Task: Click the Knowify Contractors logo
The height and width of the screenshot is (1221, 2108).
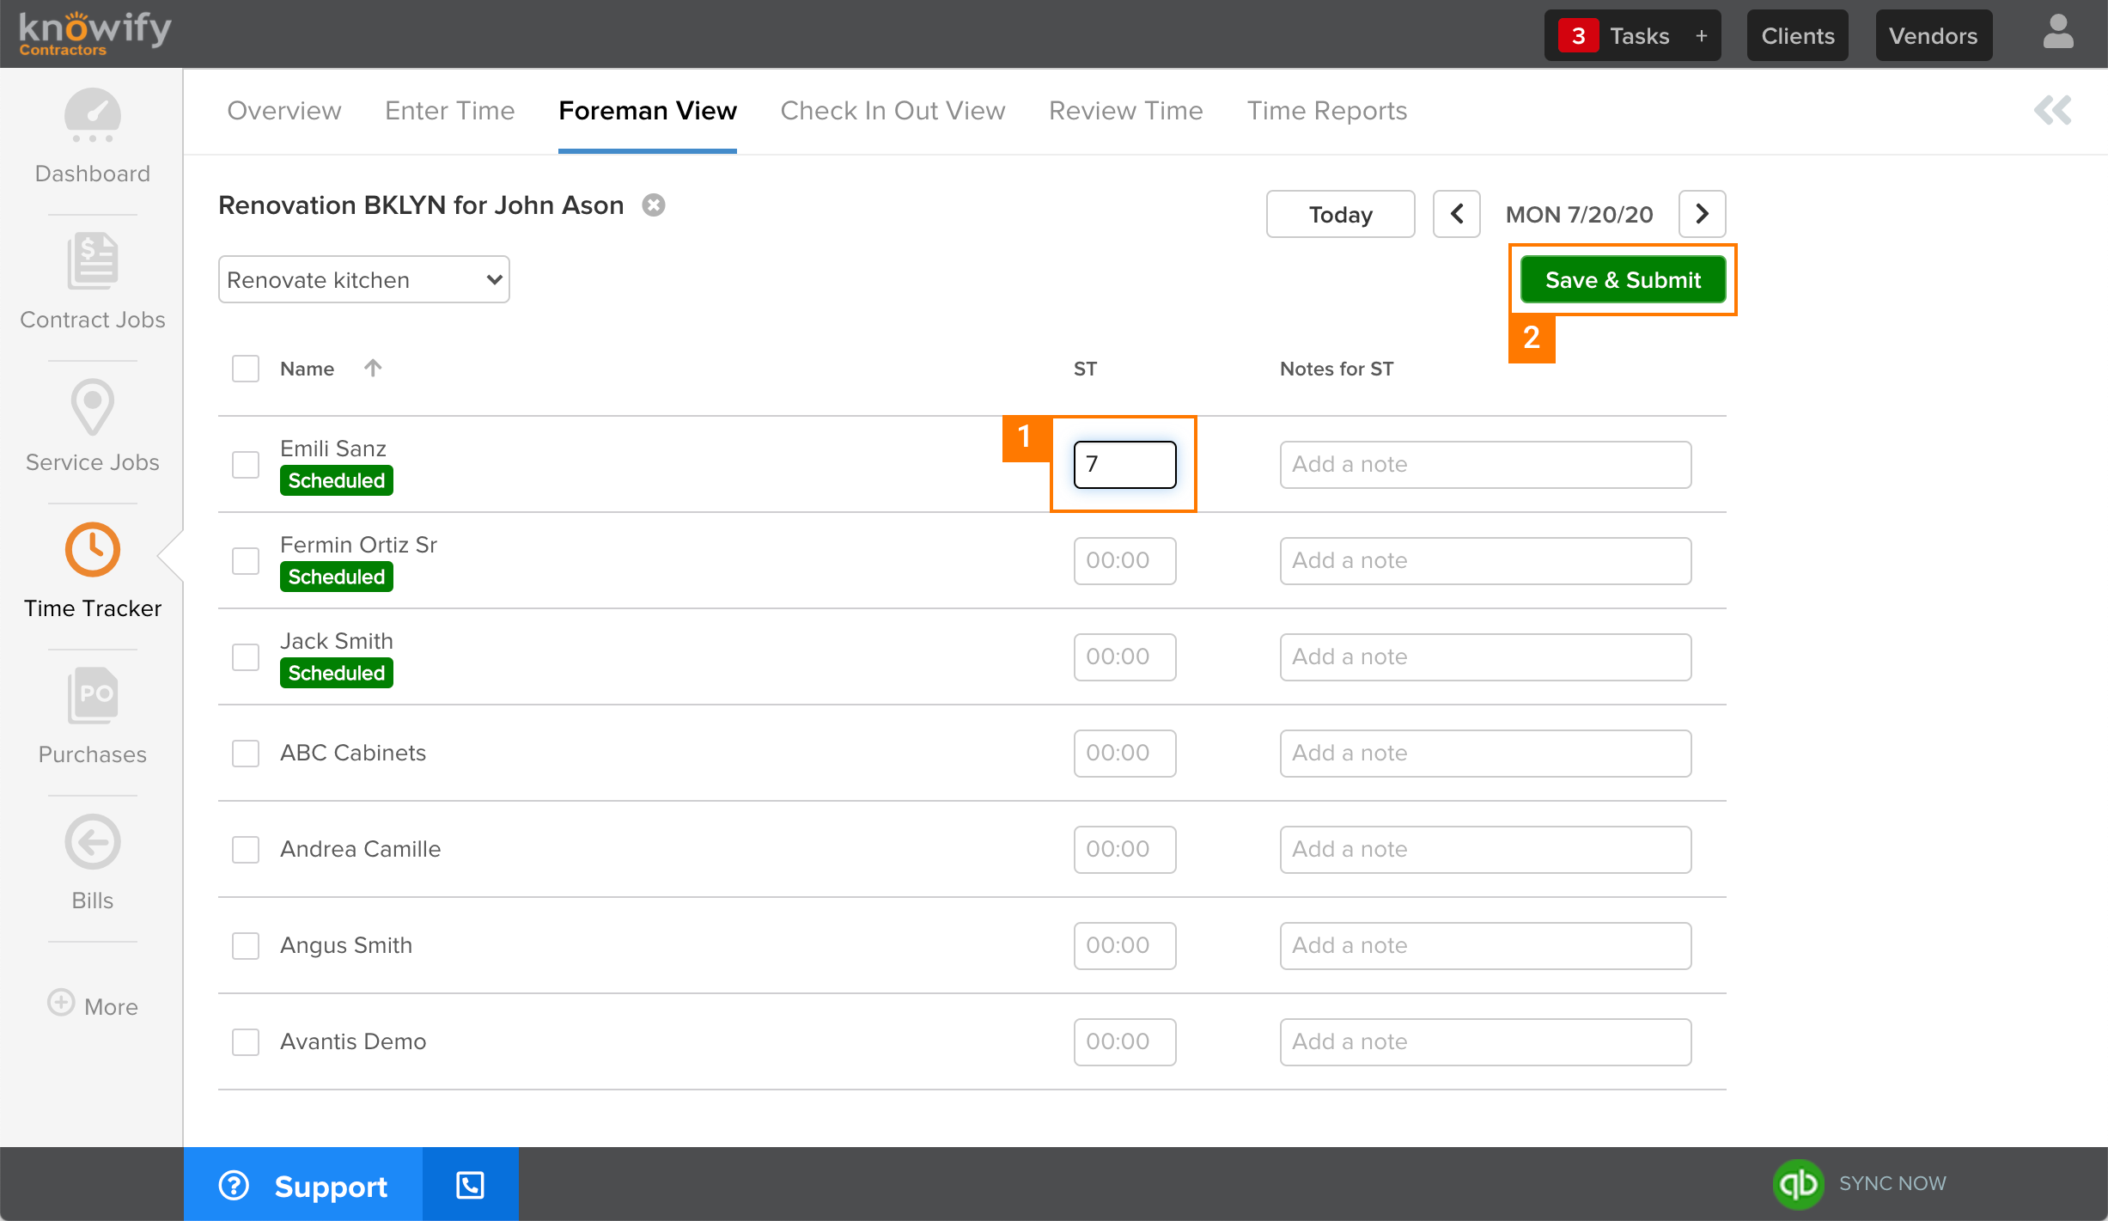Action: [x=94, y=34]
